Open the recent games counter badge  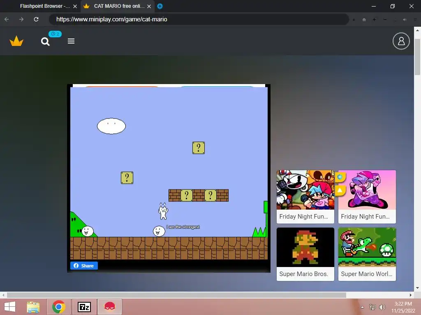55,34
